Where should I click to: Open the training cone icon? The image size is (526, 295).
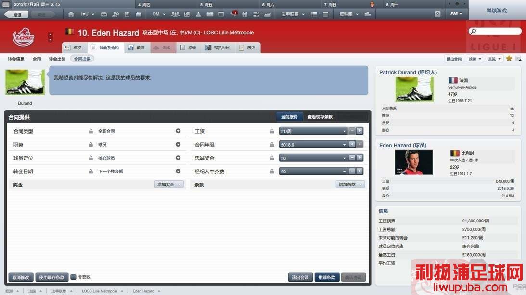[198, 14]
